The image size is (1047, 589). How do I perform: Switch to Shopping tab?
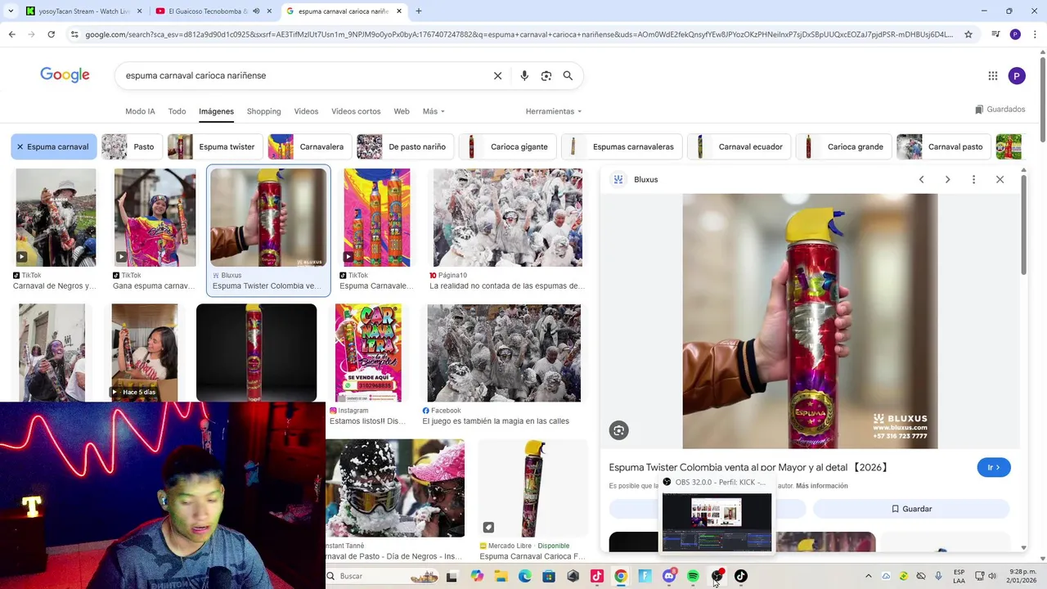point(263,111)
